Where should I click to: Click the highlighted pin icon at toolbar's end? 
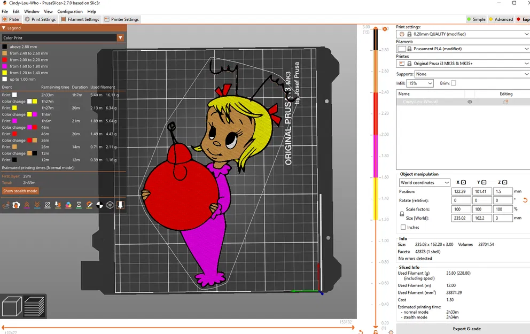point(121,205)
